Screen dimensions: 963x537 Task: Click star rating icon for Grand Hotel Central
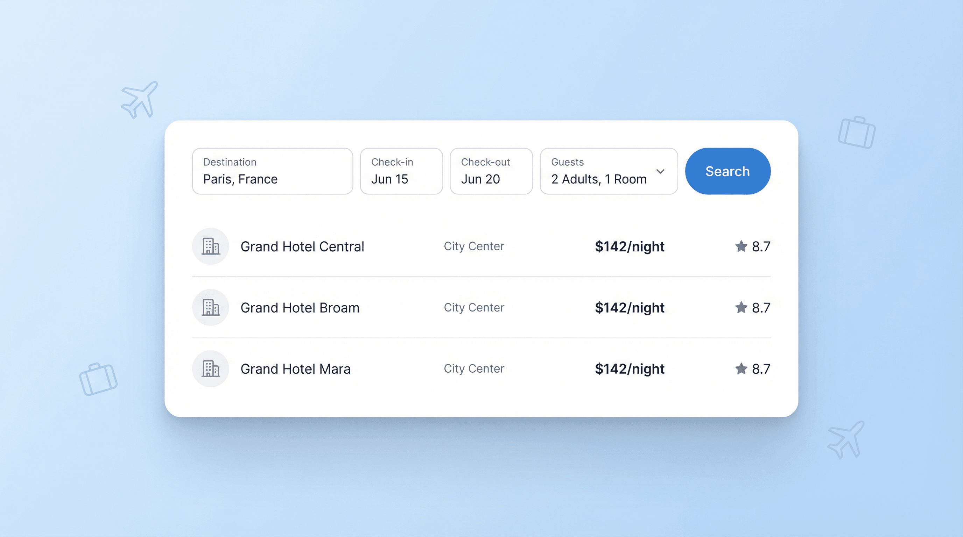[x=741, y=246]
